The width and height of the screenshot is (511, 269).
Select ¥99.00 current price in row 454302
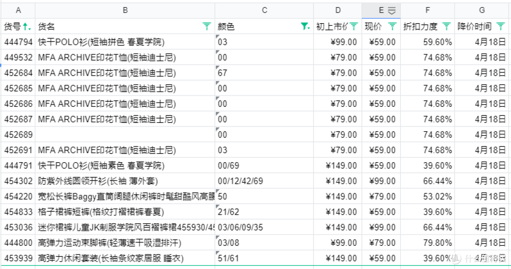[x=381, y=182]
